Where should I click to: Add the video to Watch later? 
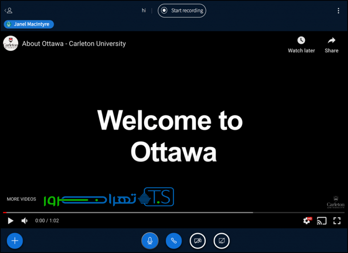(301, 44)
